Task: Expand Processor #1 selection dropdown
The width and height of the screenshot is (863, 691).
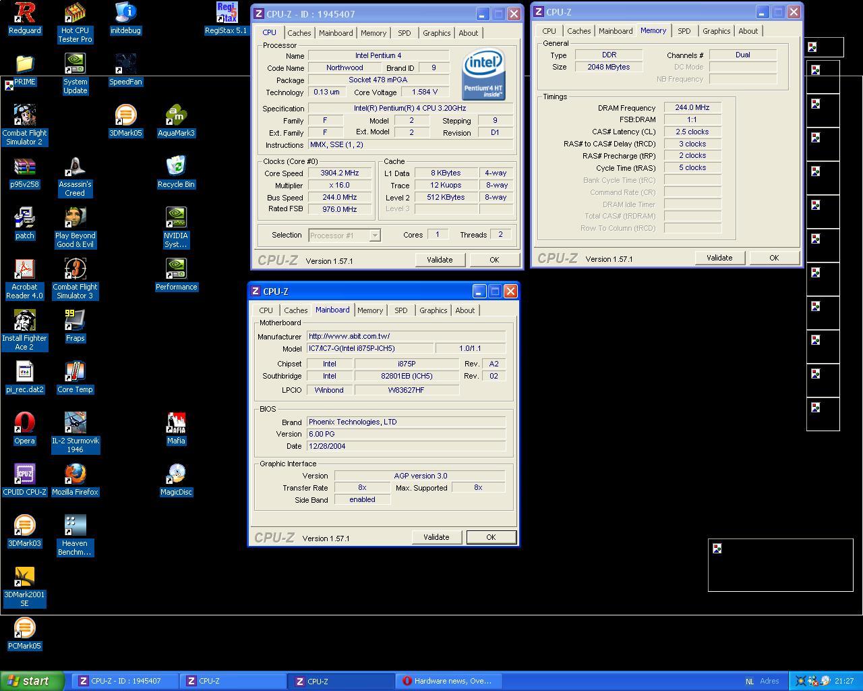Action: click(374, 236)
